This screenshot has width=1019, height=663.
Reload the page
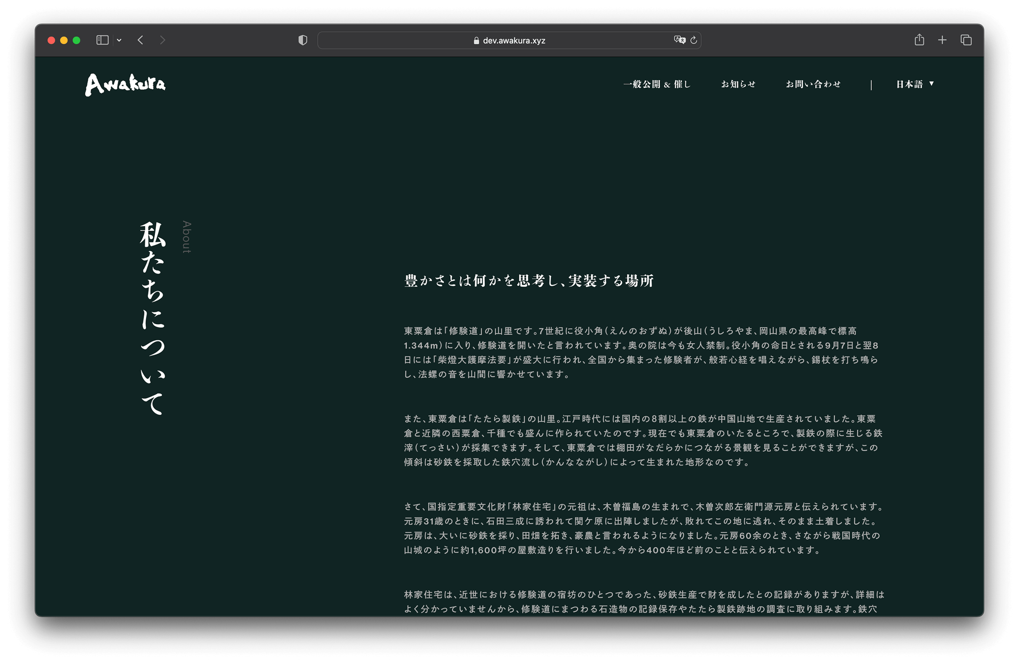[694, 40]
